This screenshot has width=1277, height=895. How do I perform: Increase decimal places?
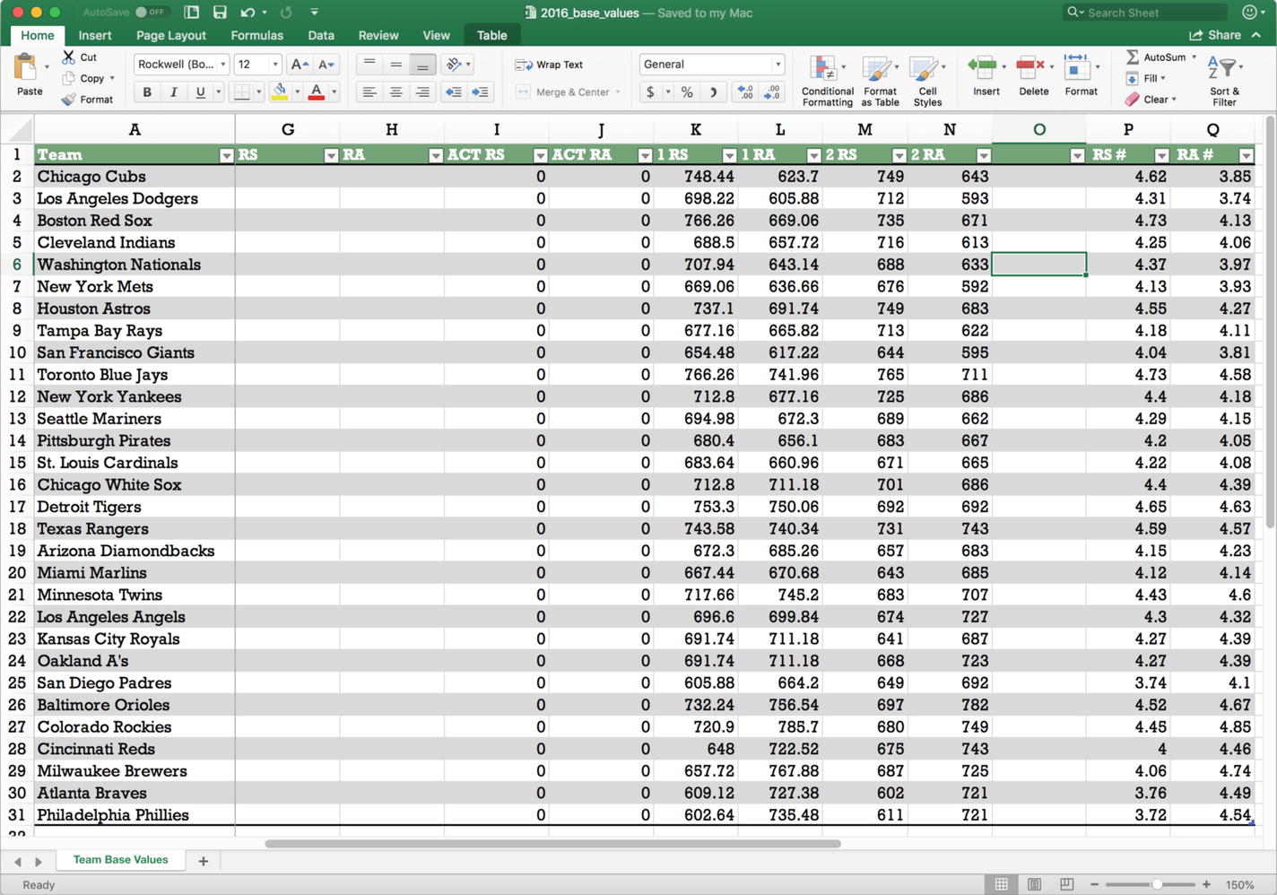pyautogui.click(x=744, y=91)
